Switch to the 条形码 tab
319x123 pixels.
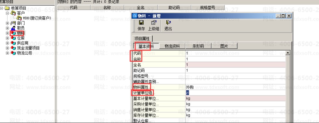[198, 46]
